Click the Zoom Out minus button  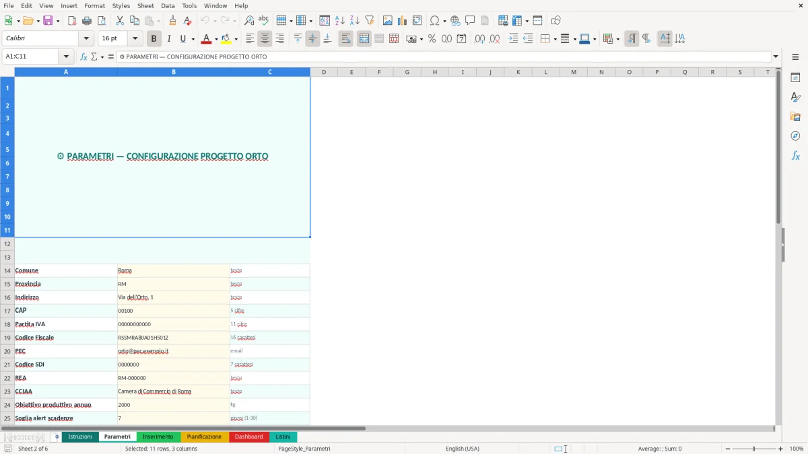point(726,449)
